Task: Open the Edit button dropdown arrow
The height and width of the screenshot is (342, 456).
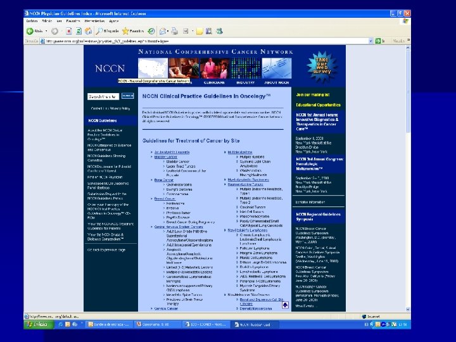Action: tap(193, 31)
